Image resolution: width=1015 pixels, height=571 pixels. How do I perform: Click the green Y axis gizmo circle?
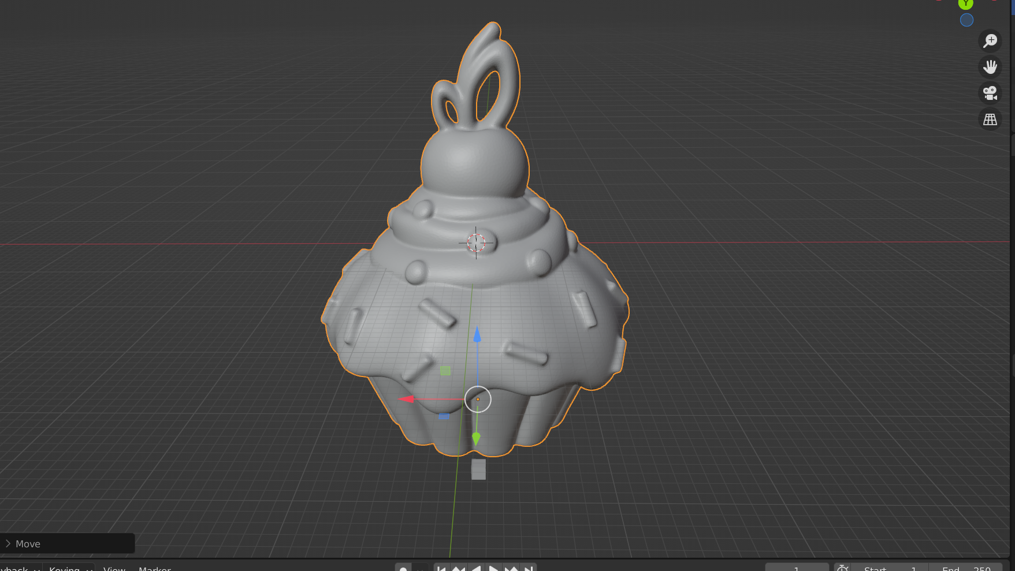[966, 3]
